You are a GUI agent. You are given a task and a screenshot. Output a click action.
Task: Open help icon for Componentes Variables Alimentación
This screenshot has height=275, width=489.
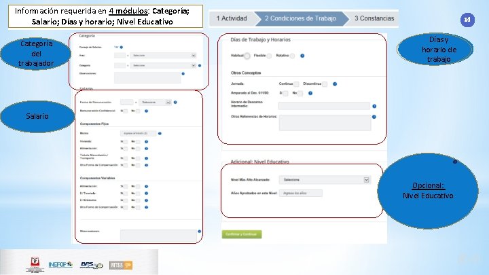point(146,187)
